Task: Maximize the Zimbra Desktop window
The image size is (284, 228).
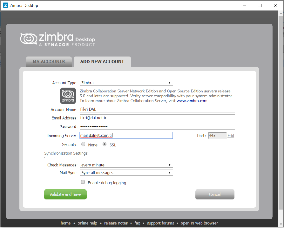Action: (260, 5)
